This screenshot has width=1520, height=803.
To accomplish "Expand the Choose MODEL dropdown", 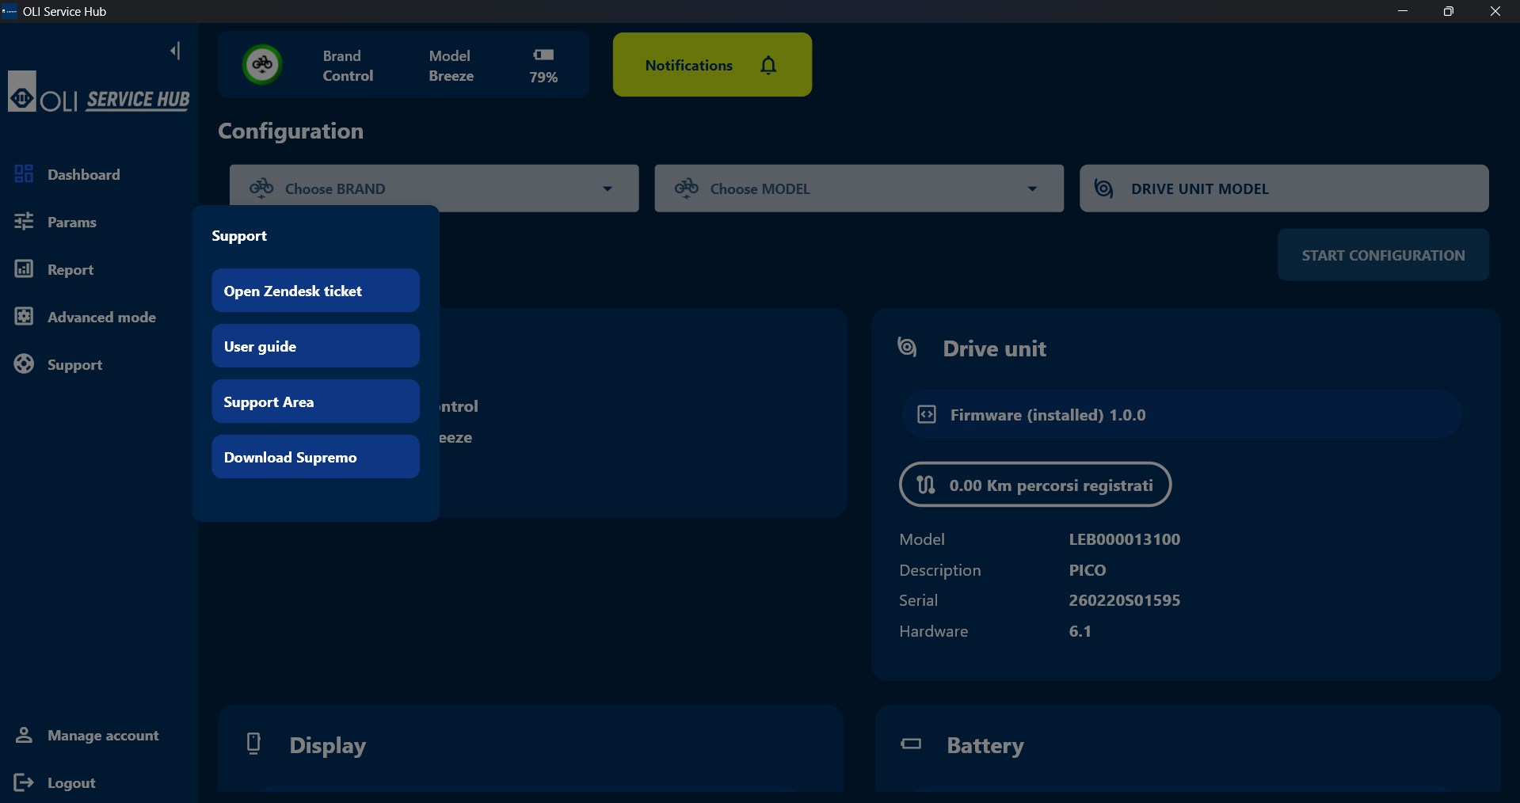I will 859,188.
